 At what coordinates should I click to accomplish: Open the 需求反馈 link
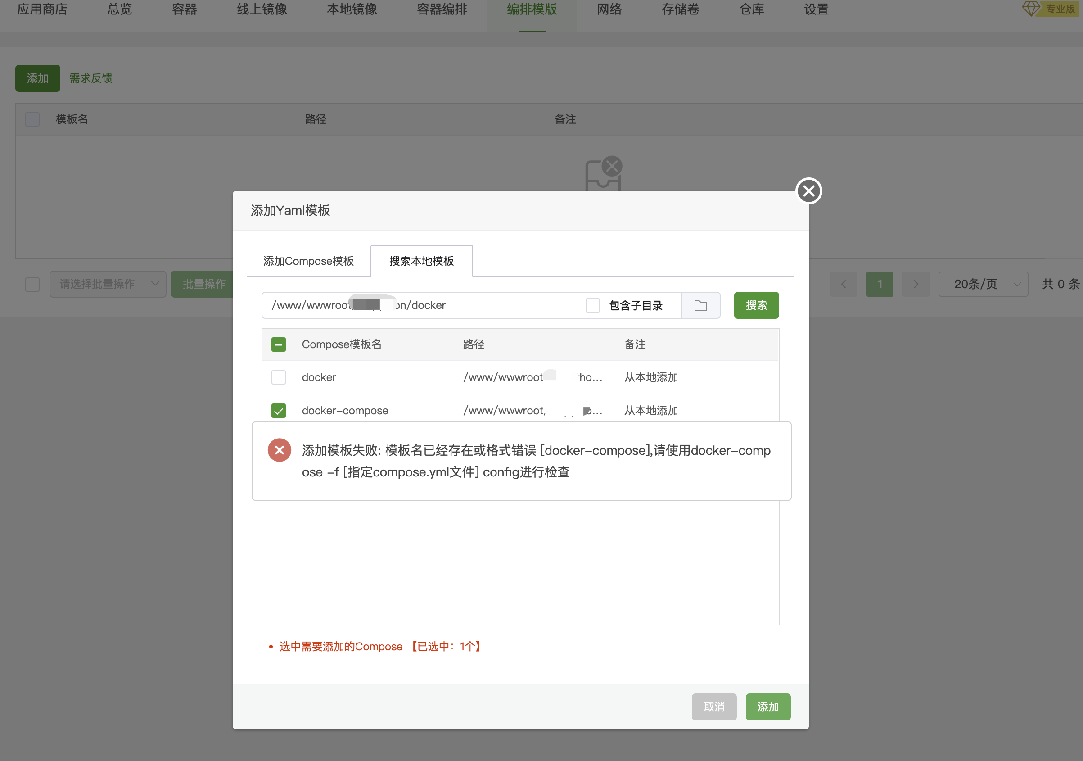coord(91,78)
